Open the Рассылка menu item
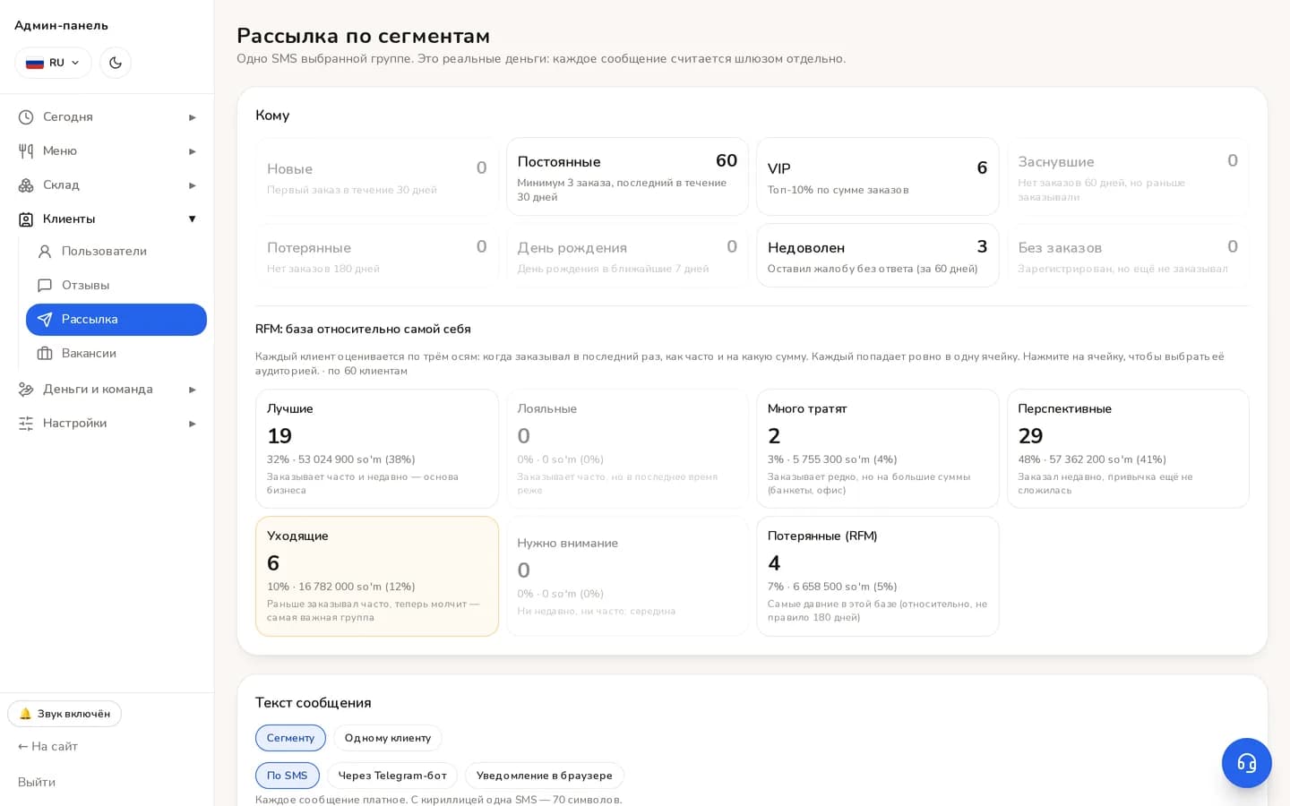 pos(116,320)
